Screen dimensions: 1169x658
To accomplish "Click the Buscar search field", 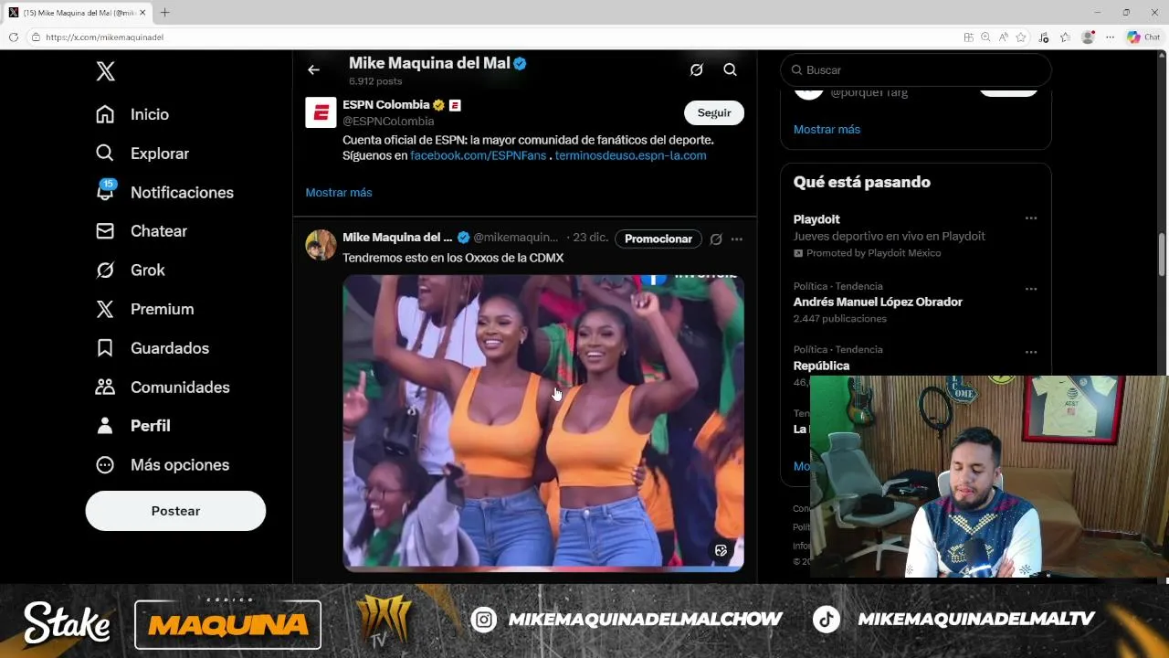I will pyautogui.click(x=916, y=69).
